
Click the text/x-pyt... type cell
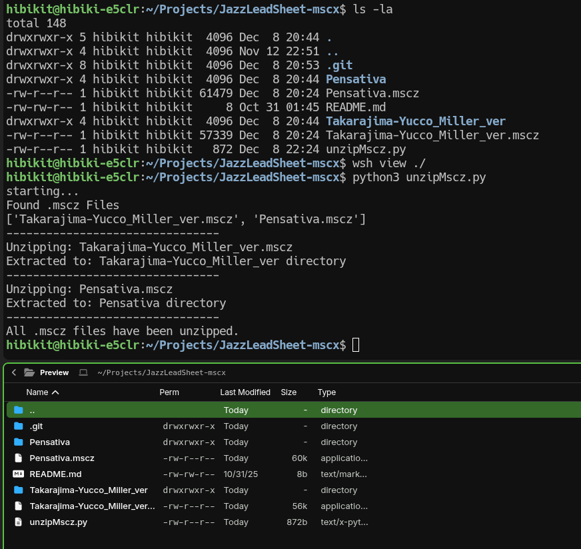click(x=344, y=522)
